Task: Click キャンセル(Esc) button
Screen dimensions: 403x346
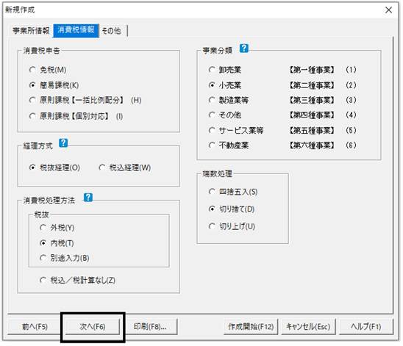Action: (x=308, y=326)
